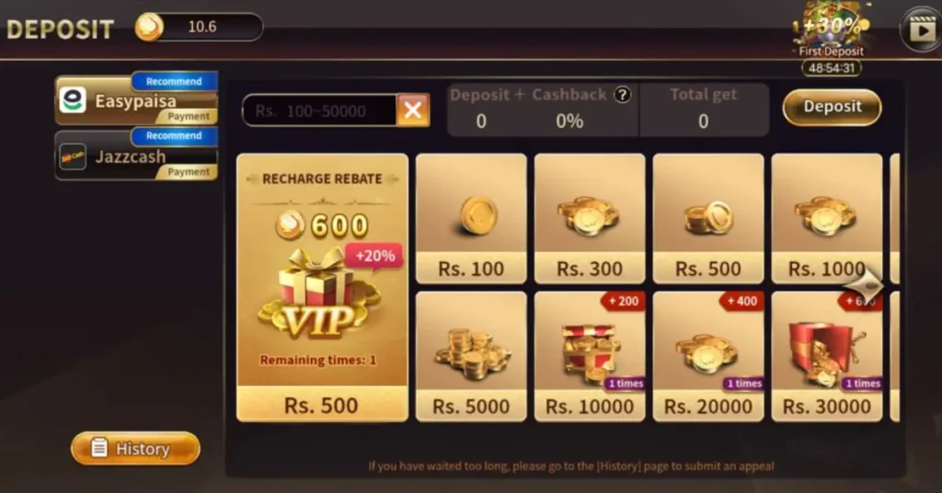942x493 pixels.
Task: Click the gold Deposit button
Action: tap(832, 107)
